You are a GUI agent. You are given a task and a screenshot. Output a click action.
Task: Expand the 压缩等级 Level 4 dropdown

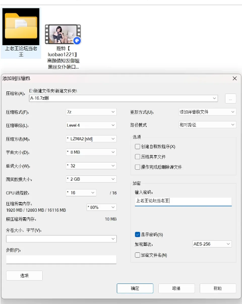pyautogui.click(x=91, y=125)
